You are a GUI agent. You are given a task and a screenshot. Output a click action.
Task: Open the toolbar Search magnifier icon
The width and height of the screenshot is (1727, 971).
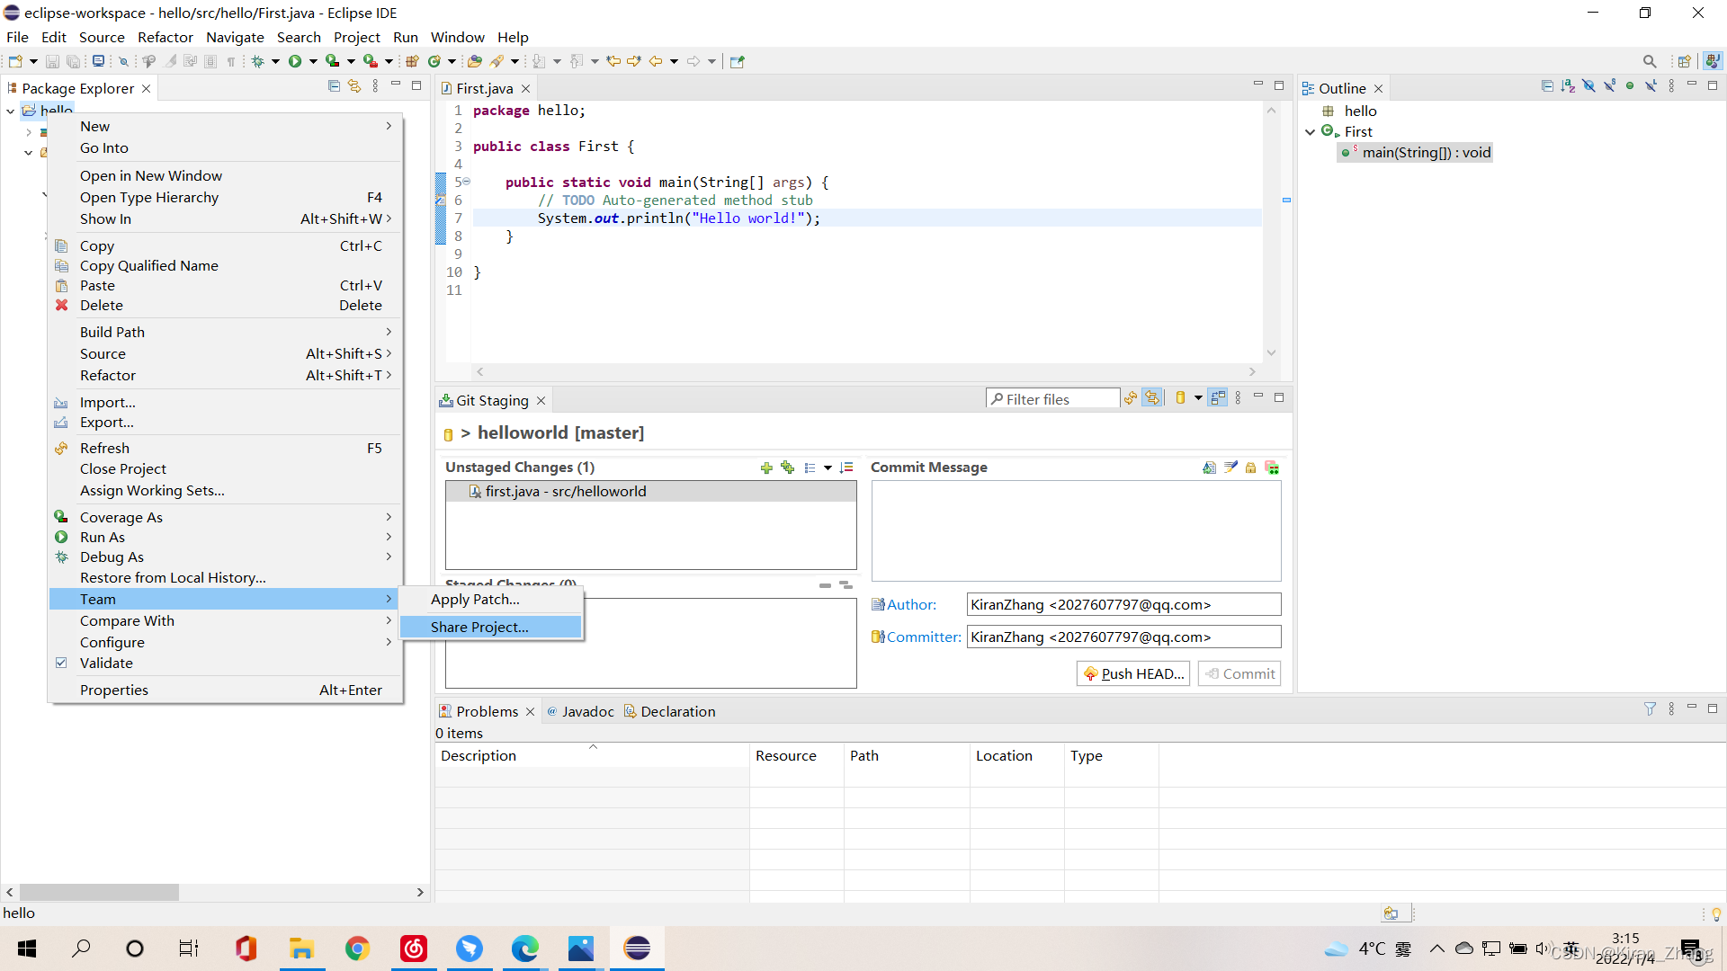pyautogui.click(x=1650, y=61)
